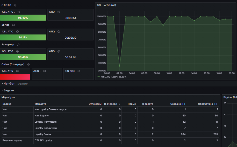Screen dimensions: 237x147
Task: Click info icon of ATiQ 00:02:30 panel
Action: click(59, 32)
